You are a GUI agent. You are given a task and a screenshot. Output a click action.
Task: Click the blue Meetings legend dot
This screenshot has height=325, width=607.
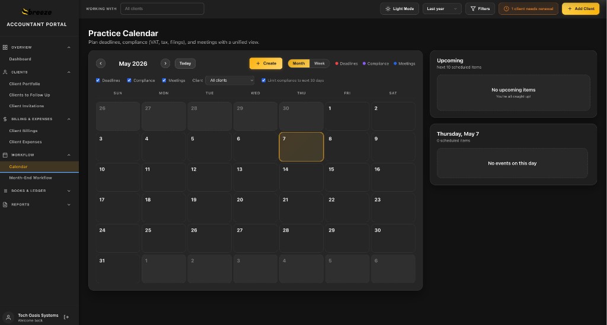tap(395, 63)
